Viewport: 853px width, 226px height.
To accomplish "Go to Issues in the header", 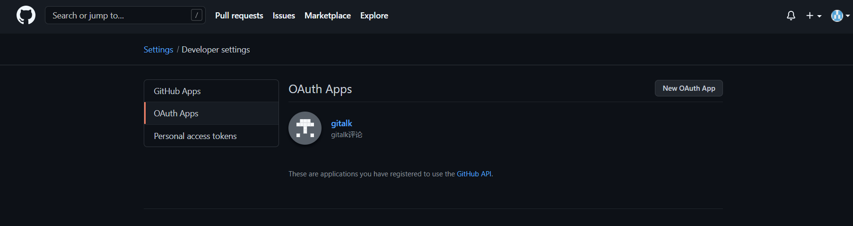I will coord(284,16).
